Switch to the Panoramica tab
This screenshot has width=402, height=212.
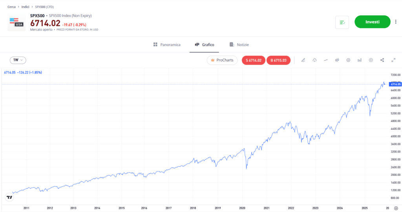167,45
